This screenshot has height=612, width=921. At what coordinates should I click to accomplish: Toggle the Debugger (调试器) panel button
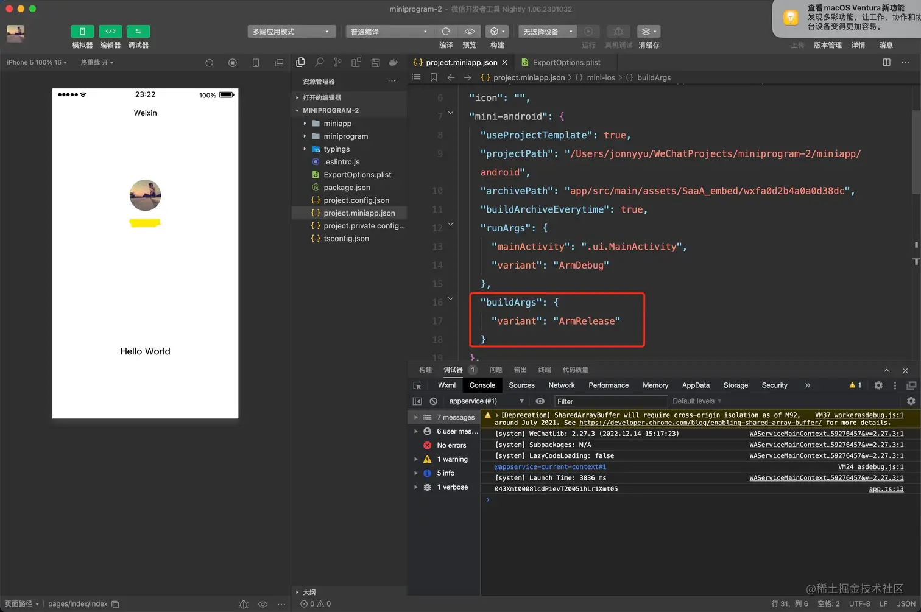pos(138,32)
